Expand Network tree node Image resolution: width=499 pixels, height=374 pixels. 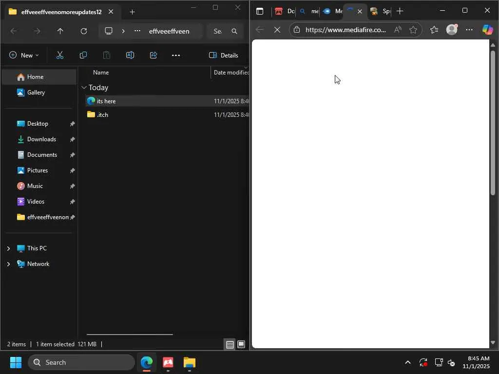tap(9, 264)
